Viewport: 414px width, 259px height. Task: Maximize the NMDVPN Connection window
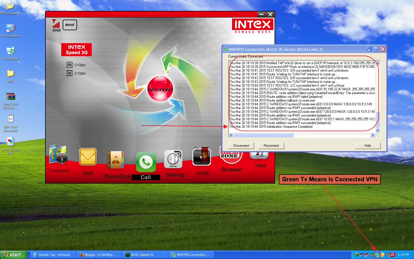coord(376,49)
